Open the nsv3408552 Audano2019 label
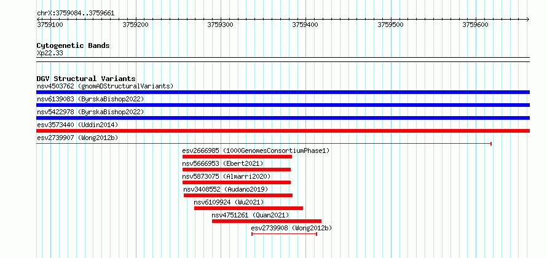This screenshot has width=547, height=258. pyautogui.click(x=226, y=189)
